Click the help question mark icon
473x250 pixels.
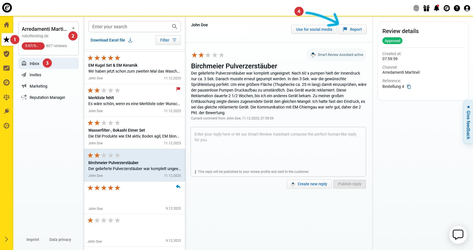(x=457, y=8)
